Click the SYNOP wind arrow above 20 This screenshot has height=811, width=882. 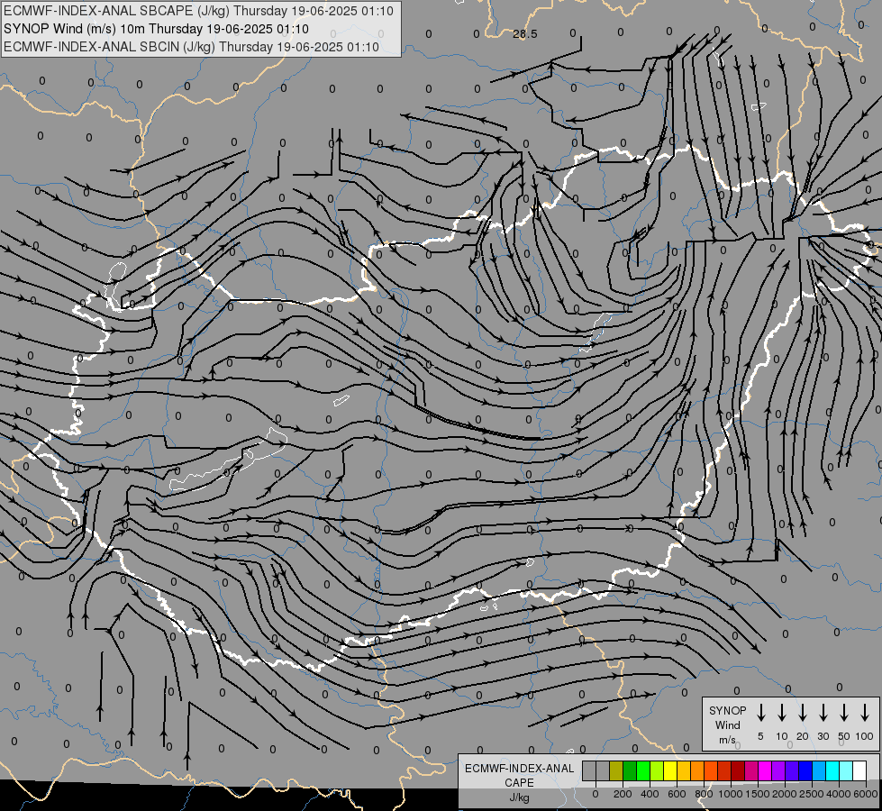pos(802,713)
